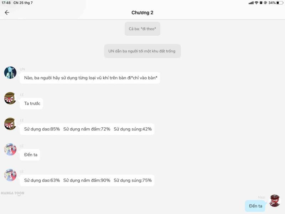The height and width of the screenshot is (214, 285).
Task: Tap the MangaToon watermark logo
Action: [12, 193]
